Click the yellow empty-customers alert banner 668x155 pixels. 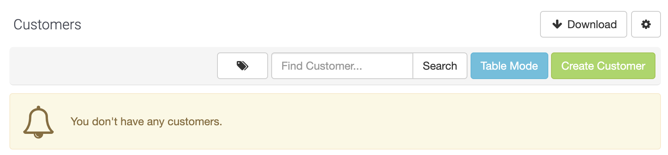(335, 121)
